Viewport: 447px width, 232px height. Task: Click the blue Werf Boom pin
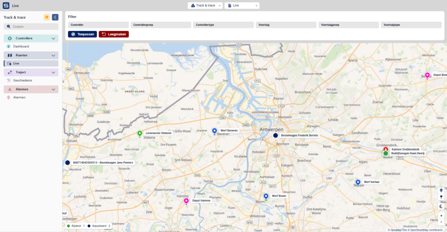(266, 196)
